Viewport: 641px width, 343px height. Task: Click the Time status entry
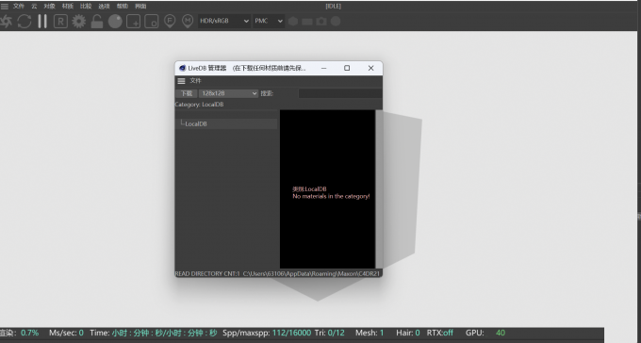pyautogui.click(x=154, y=333)
